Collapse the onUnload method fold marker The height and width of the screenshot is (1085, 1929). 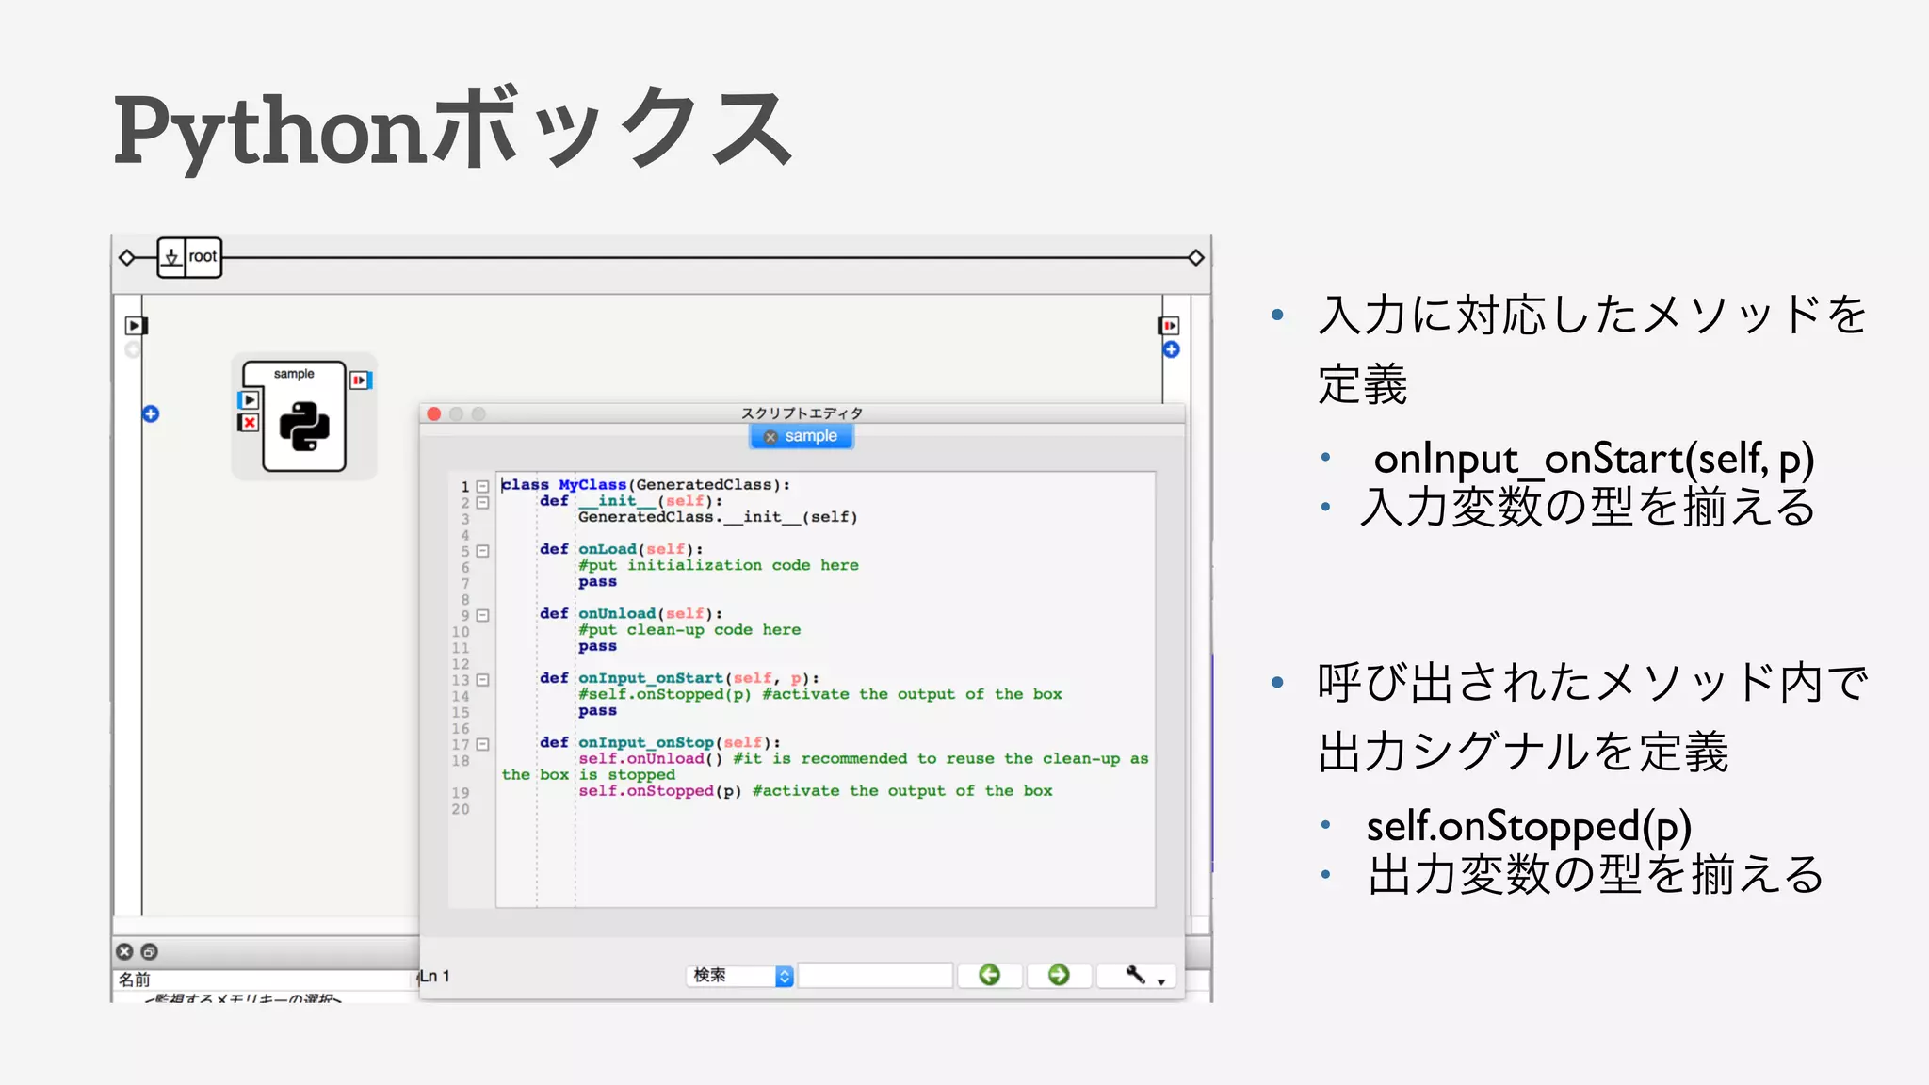pos(482,615)
